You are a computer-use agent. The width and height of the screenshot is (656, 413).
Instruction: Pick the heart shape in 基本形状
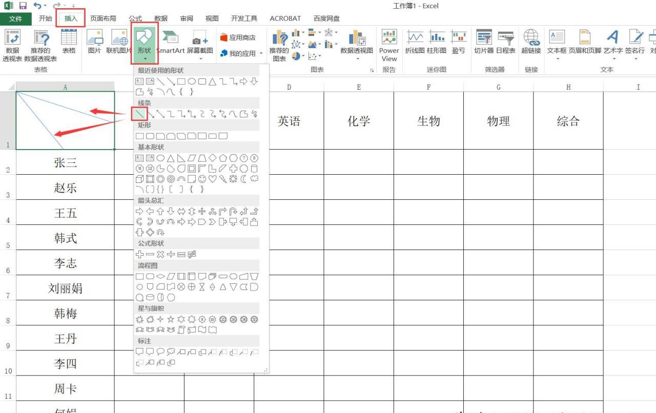212,179
